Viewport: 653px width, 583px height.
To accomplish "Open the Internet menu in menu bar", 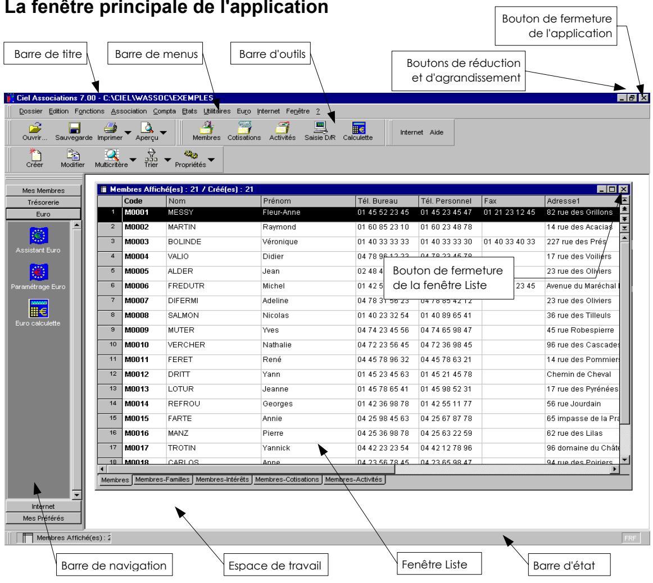I will [268, 111].
